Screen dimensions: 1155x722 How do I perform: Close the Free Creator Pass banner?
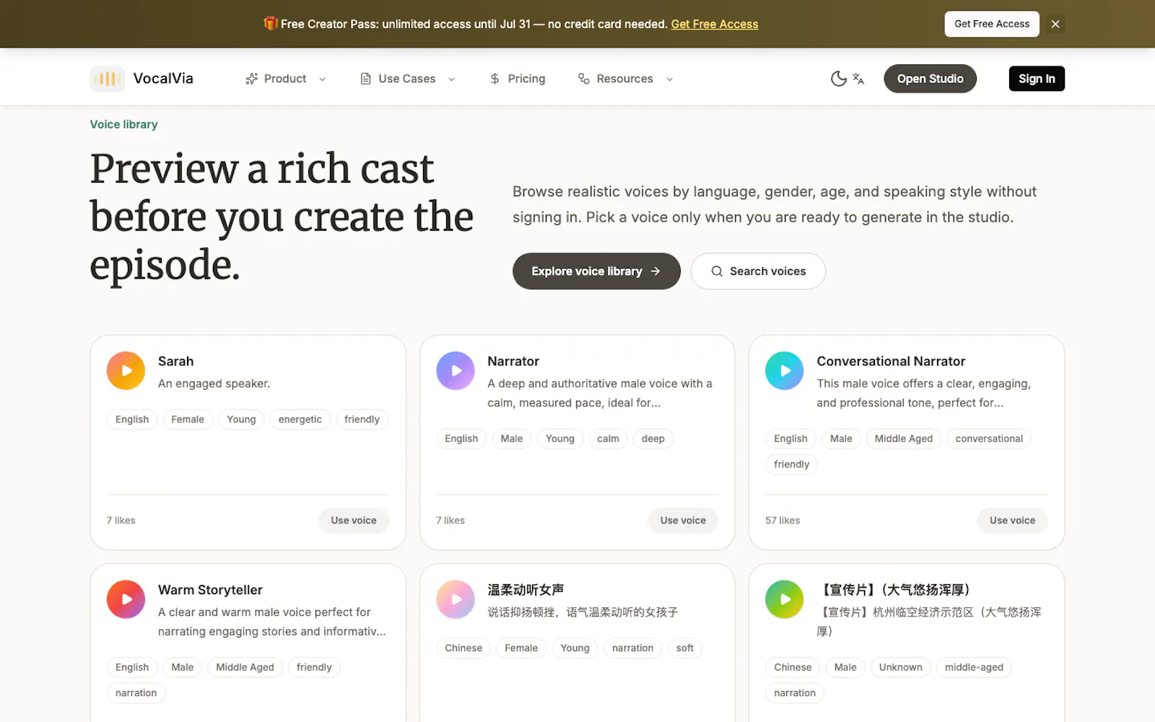click(1055, 24)
